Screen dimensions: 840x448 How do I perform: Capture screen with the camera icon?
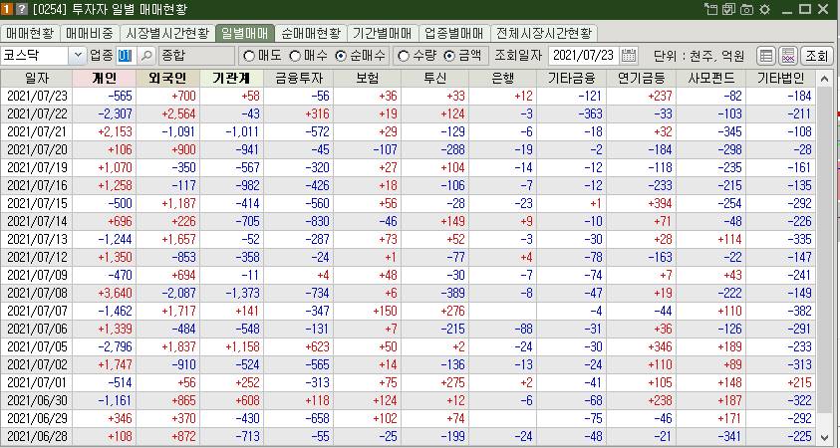coord(746,9)
